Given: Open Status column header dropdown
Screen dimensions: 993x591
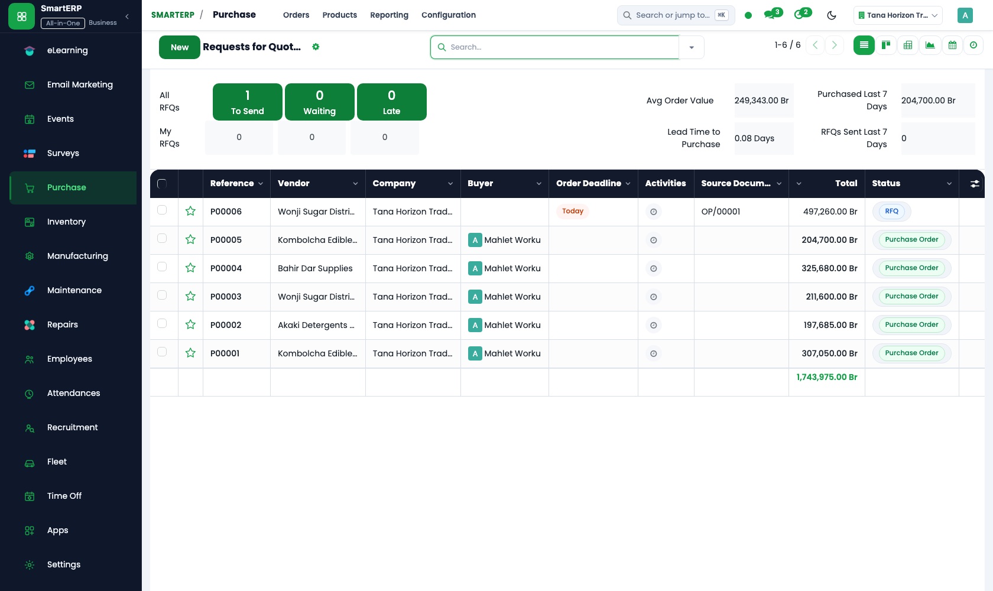Looking at the screenshot, I should [949, 184].
